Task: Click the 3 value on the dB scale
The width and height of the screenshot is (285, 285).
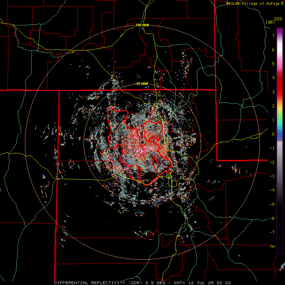Action: (x=273, y=92)
